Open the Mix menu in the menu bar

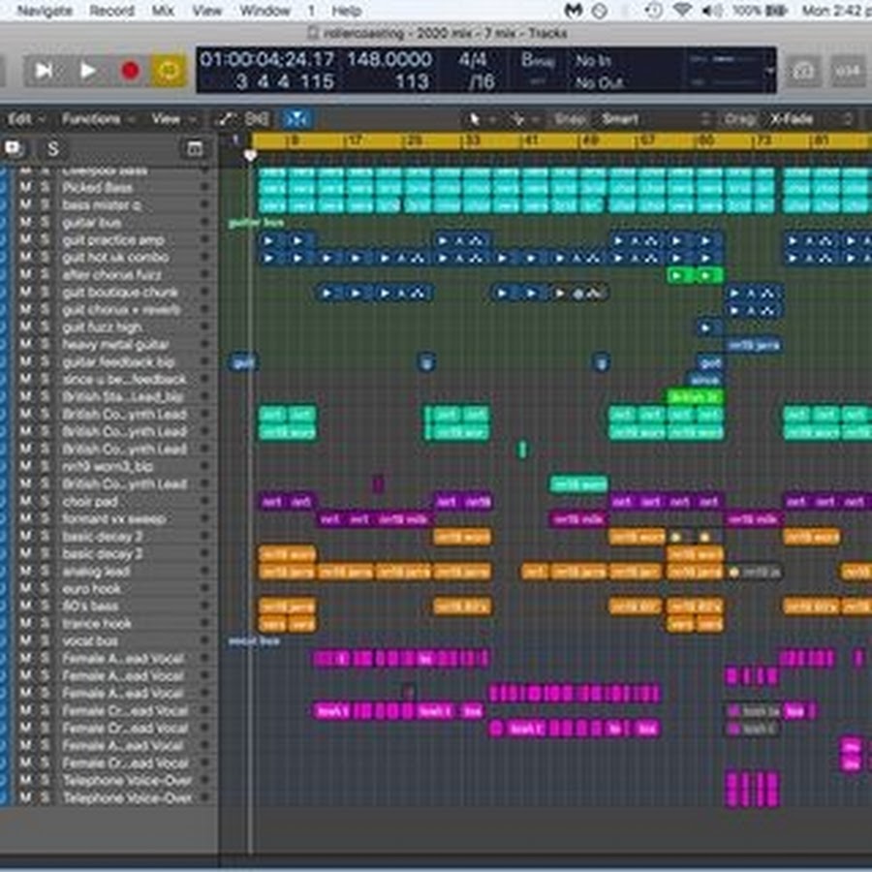(164, 11)
